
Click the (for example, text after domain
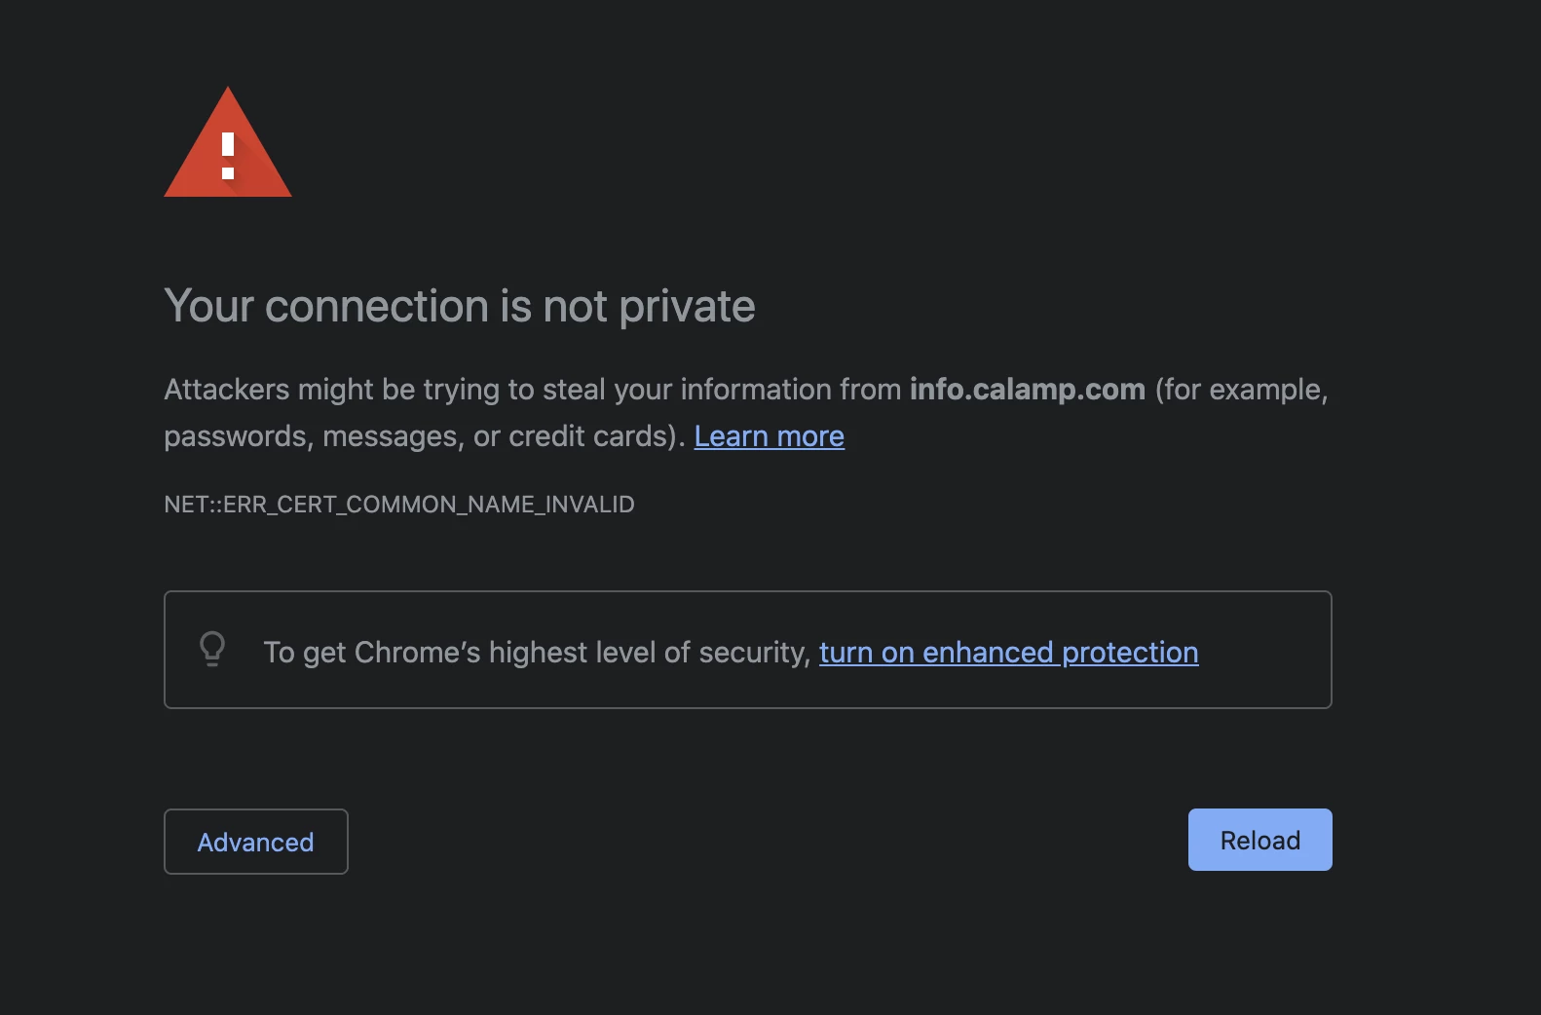[1240, 390]
